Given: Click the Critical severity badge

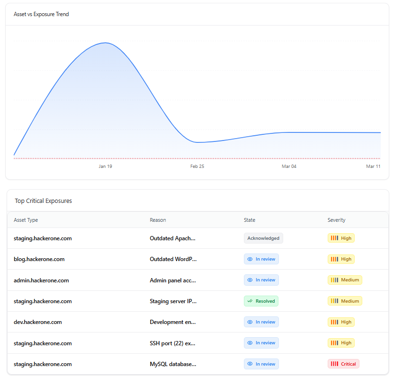Looking at the screenshot, I should tap(343, 364).
